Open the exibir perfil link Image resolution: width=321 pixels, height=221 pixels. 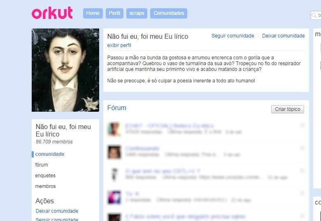click(x=119, y=45)
